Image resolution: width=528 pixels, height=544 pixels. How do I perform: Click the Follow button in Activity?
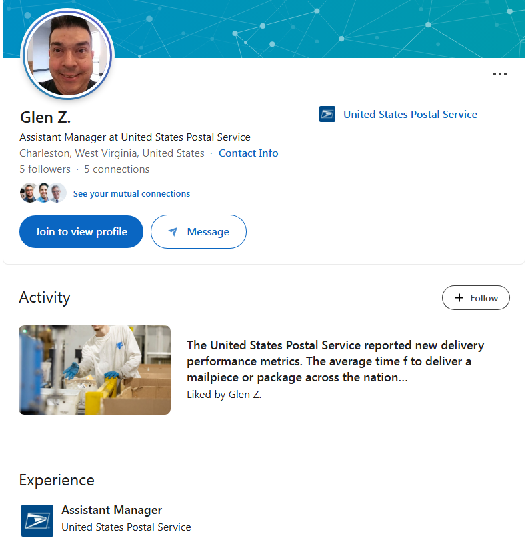coord(475,298)
